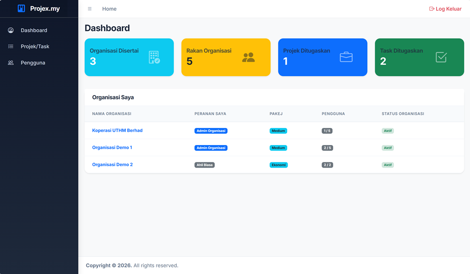Select Pengguna in the sidebar menu
Image resolution: width=470 pixels, height=274 pixels.
33,62
